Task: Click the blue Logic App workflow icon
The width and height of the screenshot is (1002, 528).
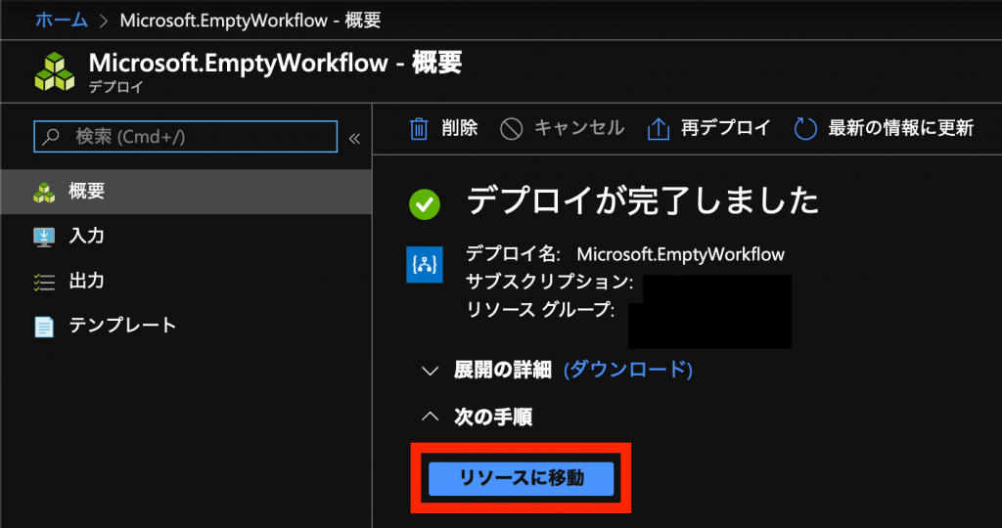Action: coord(425,264)
